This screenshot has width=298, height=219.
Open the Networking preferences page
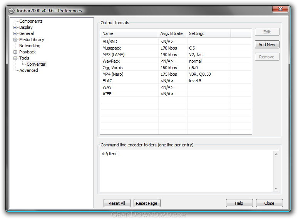(30, 46)
